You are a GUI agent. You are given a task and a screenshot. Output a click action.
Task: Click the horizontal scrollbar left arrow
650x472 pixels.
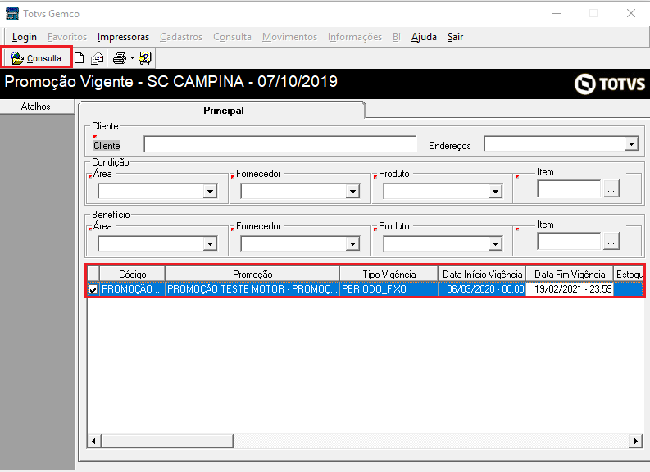pos(94,442)
